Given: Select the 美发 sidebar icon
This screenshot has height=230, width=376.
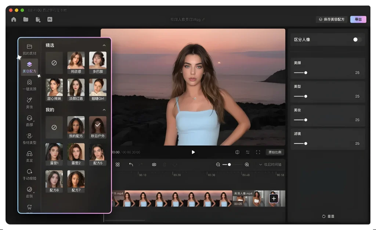Looking at the screenshot, I should click(x=29, y=156).
